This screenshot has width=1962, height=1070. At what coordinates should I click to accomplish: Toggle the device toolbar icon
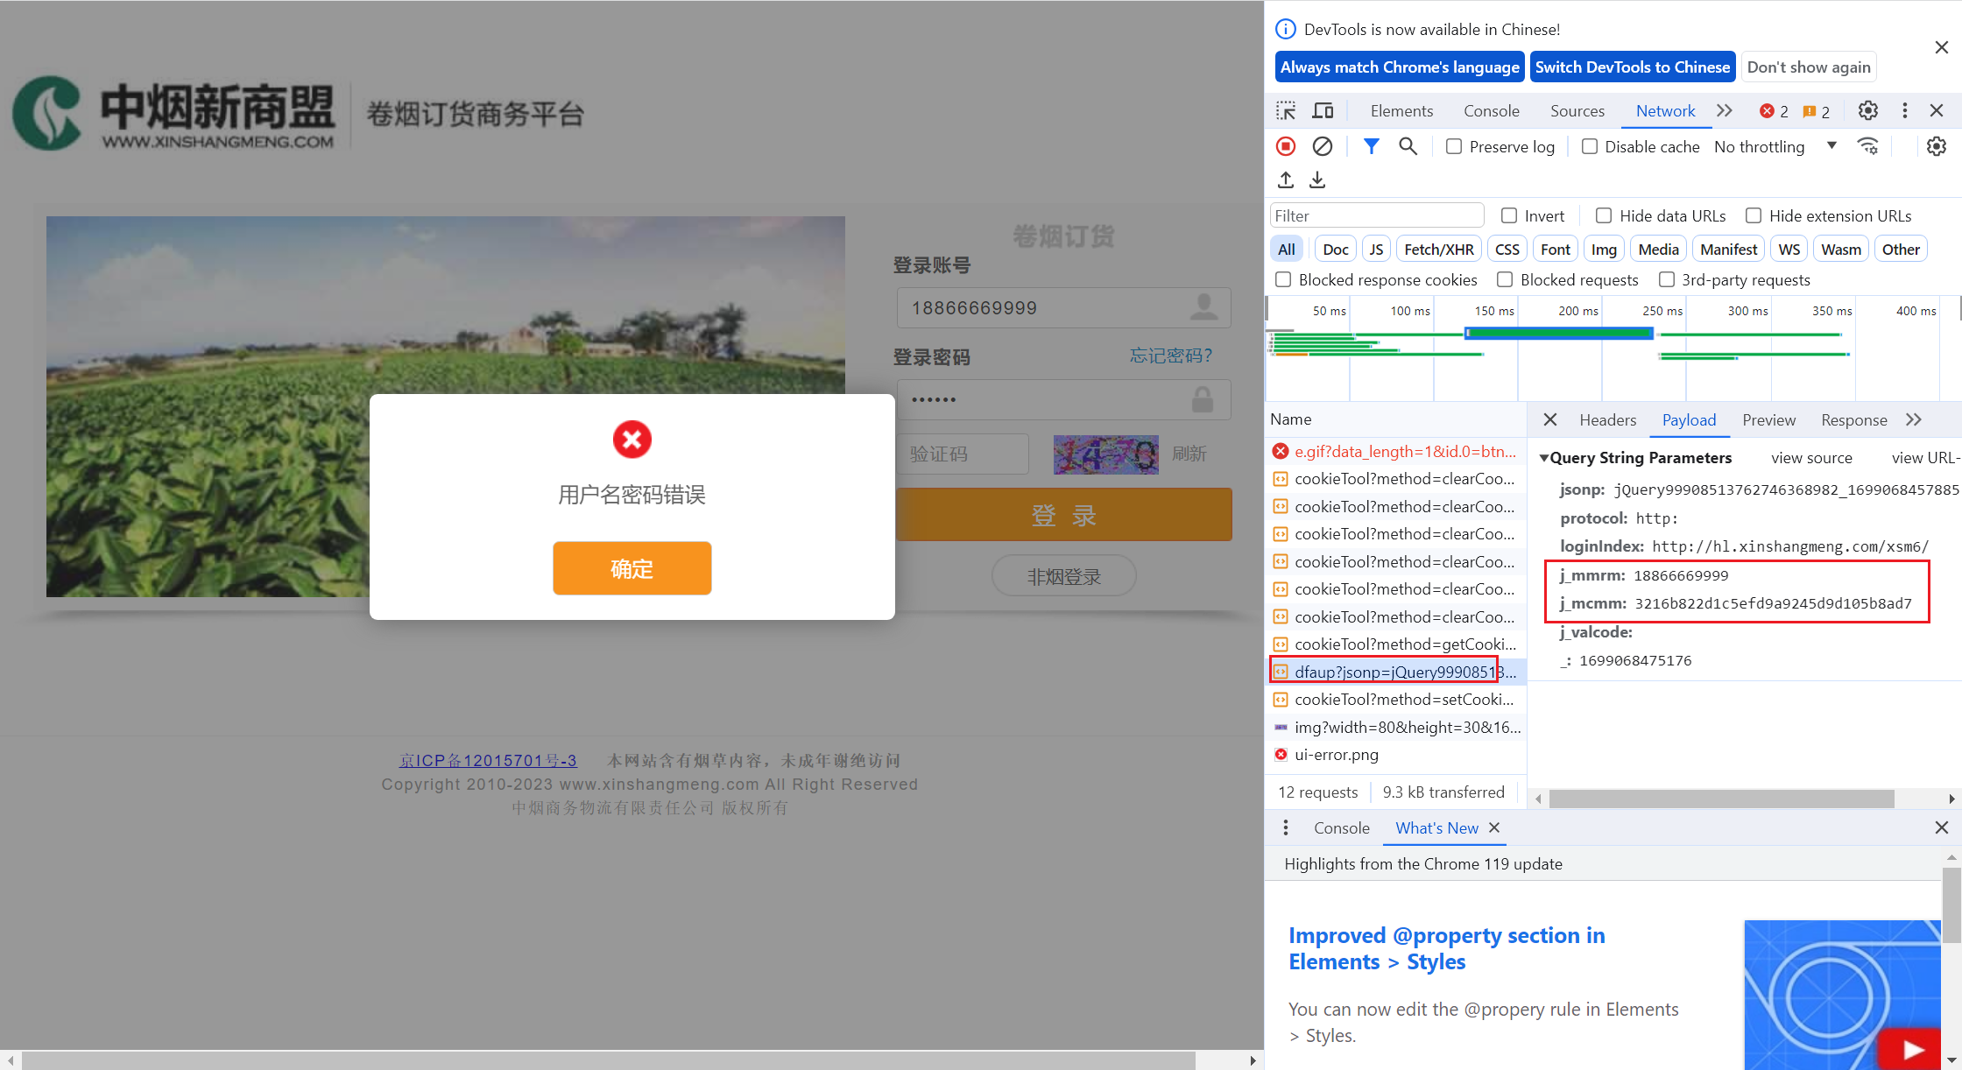coord(1323,111)
